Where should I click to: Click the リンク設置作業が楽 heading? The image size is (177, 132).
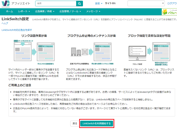(x=34, y=36)
